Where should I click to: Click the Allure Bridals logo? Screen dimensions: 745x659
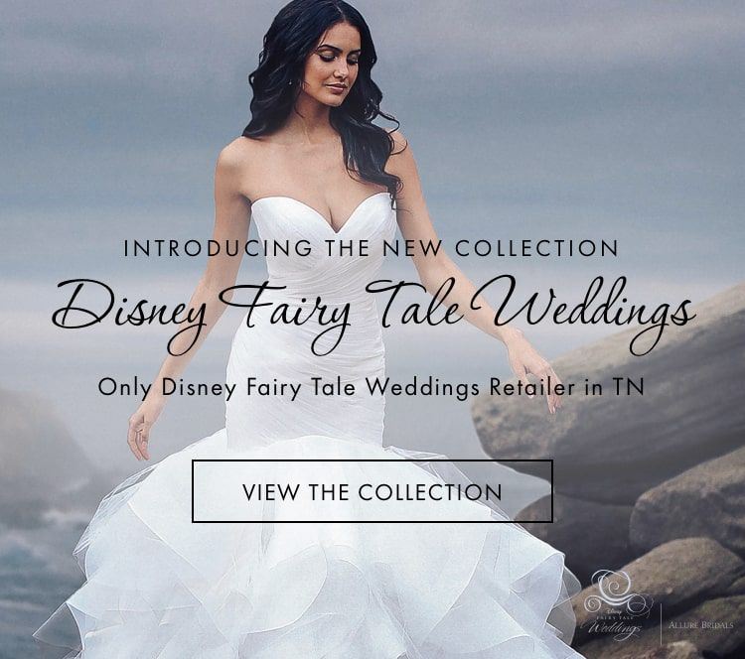701,625
